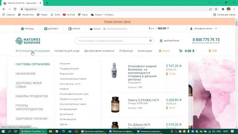Bookmark this page with star icon
Viewport: 238px width, 134px height.
pyautogui.click(x=216, y=9)
